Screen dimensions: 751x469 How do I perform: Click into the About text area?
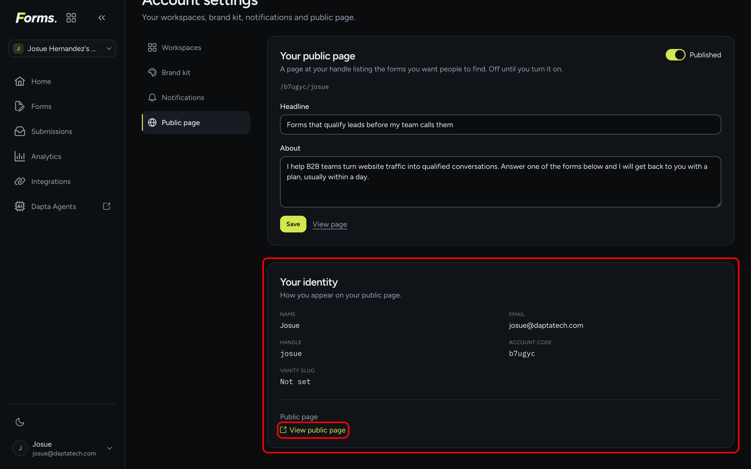point(500,182)
